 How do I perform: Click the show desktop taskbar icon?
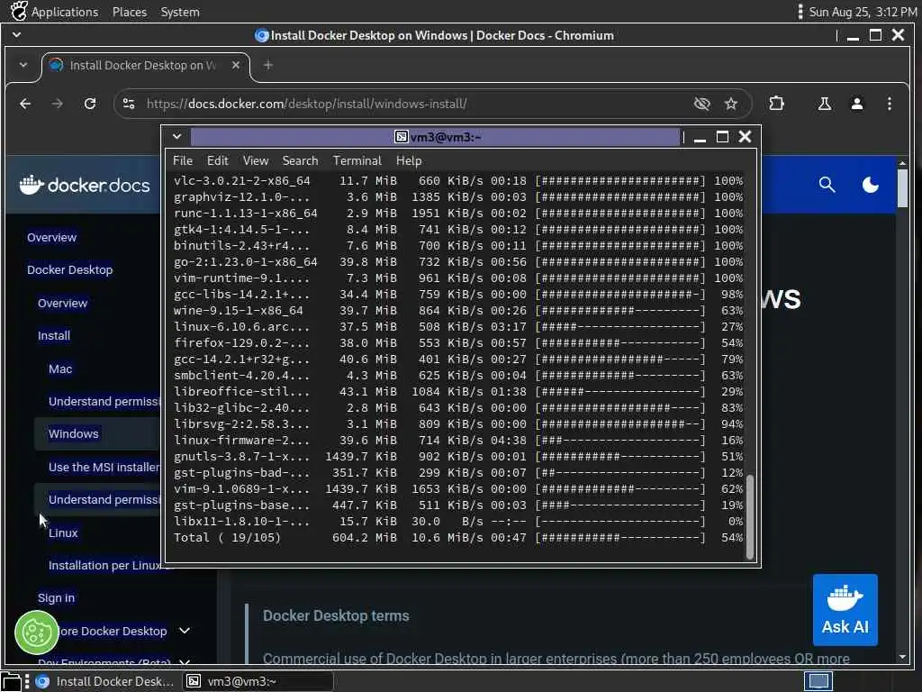pos(11,681)
